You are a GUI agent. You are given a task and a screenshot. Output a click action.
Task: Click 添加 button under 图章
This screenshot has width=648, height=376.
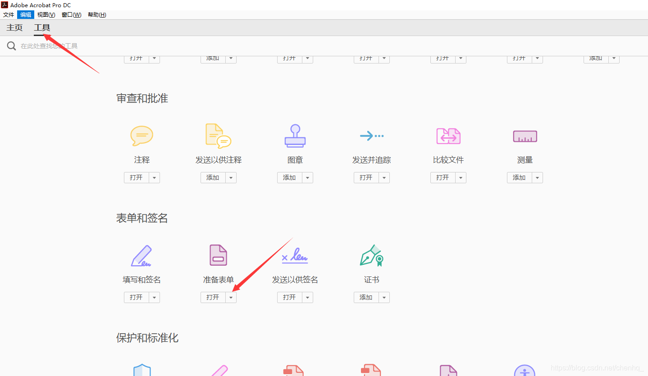click(290, 177)
